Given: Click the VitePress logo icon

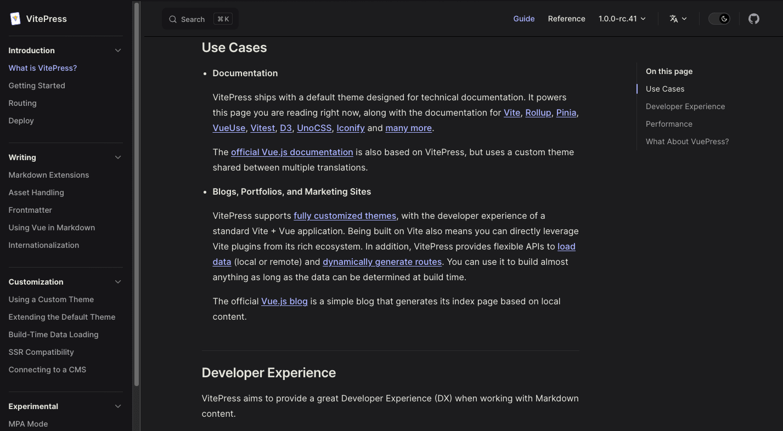Looking at the screenshot, I should (15, 19).
